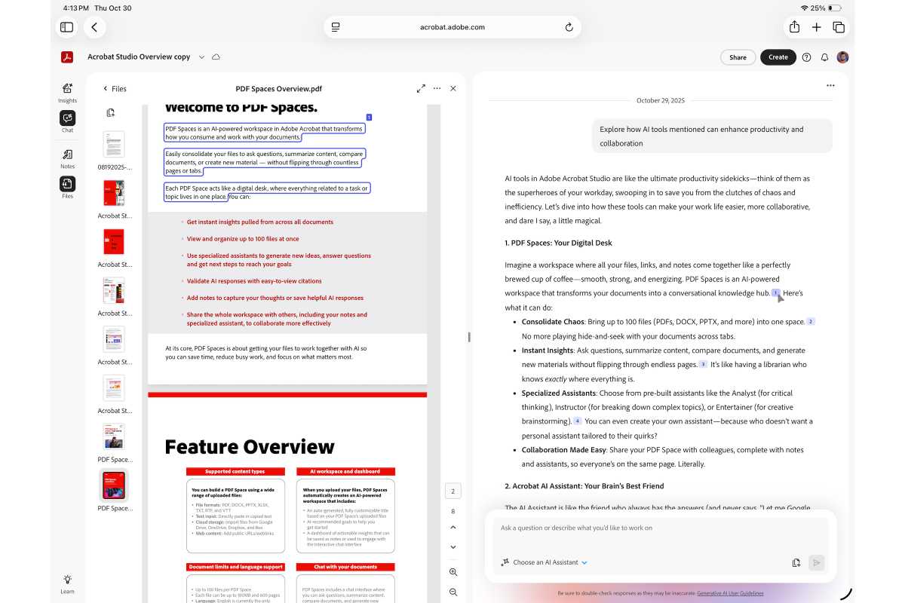Expand PDF Spaces Overview to full screen
This screenshot has width=905, height=603.
tap(422, 88)
